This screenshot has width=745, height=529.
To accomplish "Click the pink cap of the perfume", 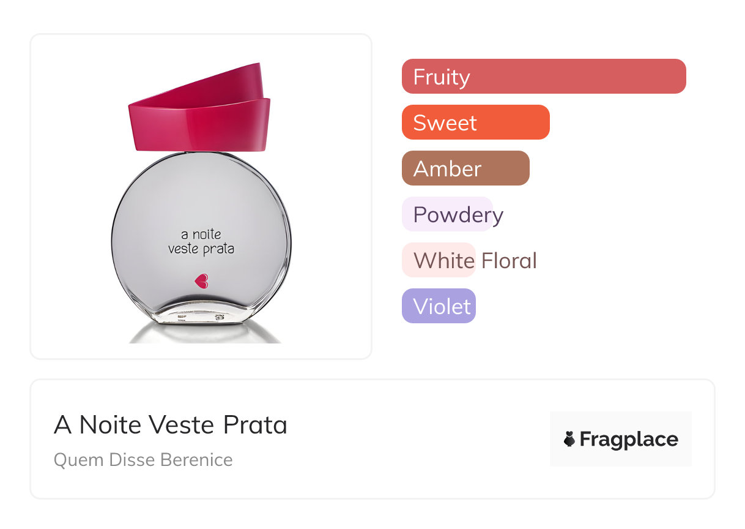I will 199,116.
